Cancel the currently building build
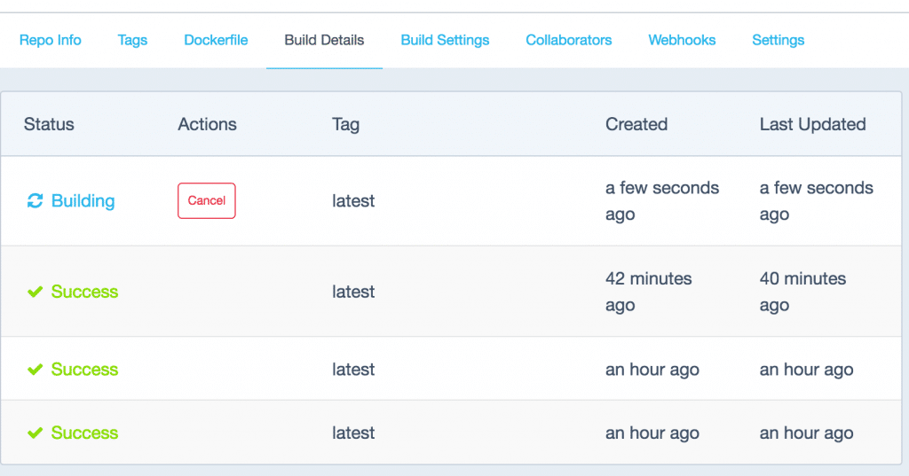Image resolution: width=909 pixels, height=476 pixels. 206,200
